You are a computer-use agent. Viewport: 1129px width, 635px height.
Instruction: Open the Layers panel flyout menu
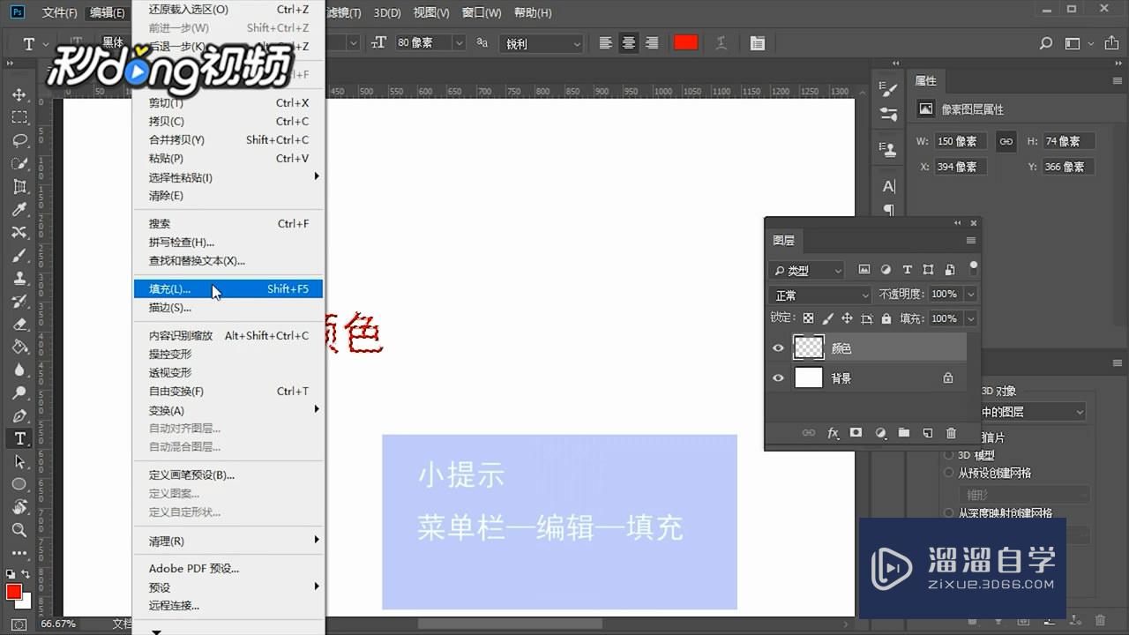(971, 240)
